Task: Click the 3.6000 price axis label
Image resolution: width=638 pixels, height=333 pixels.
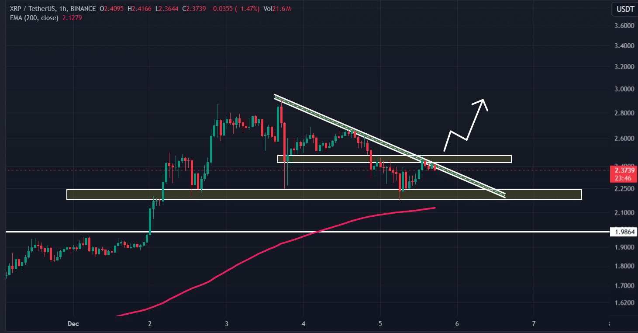Action: tap(624, 26)
